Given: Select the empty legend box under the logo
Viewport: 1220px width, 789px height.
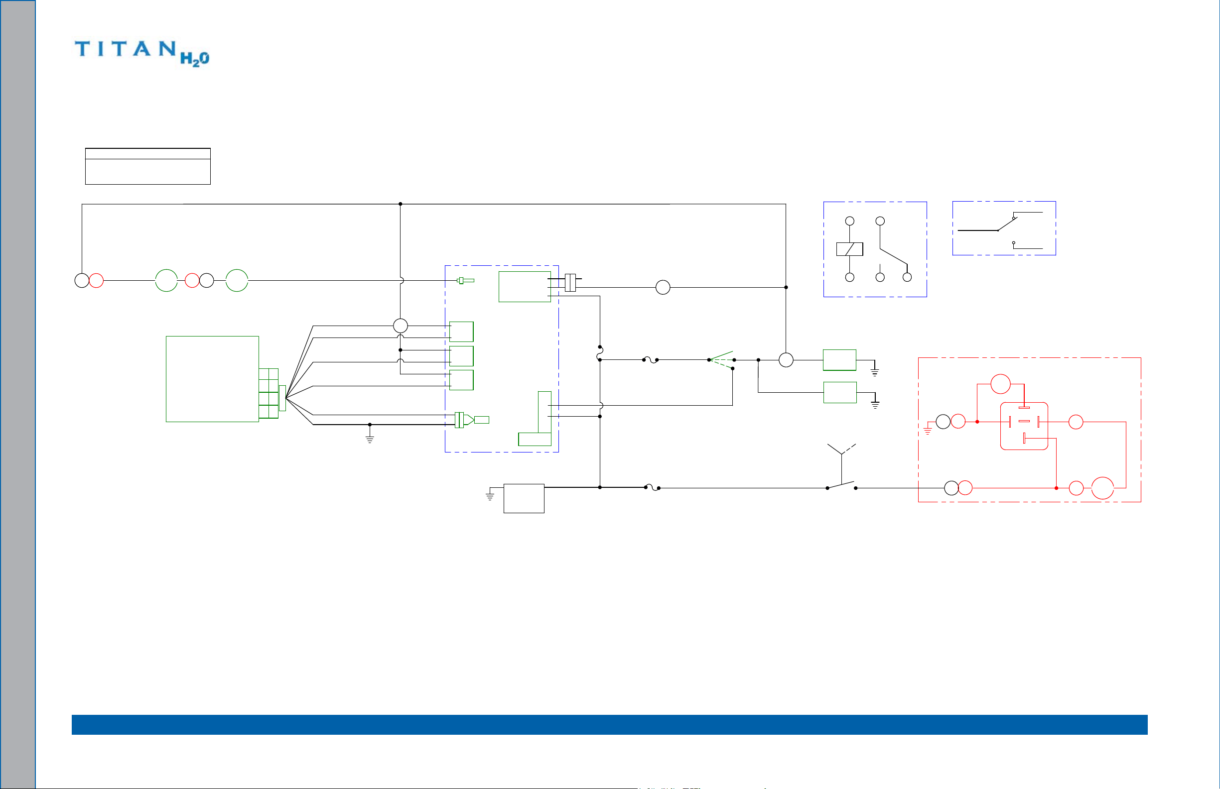Looking at the screenshot, I should [x=147, y=166].
